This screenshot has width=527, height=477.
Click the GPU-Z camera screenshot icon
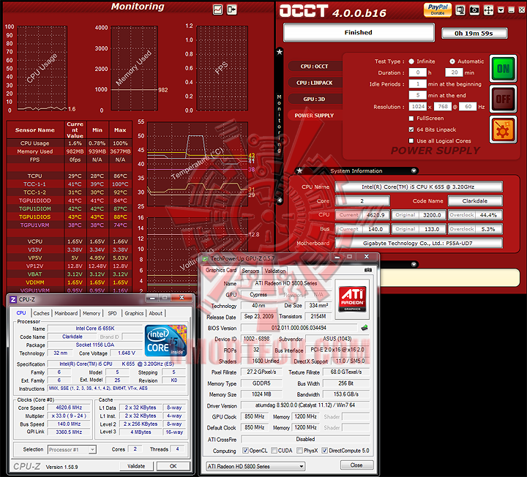coord(368,270)
